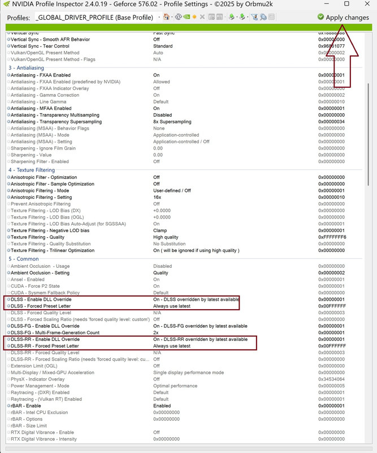Viewport: 377px width, 453px height.
Task: Click the gear marker beside rBAR - Enable
Action: pos(8,406)
